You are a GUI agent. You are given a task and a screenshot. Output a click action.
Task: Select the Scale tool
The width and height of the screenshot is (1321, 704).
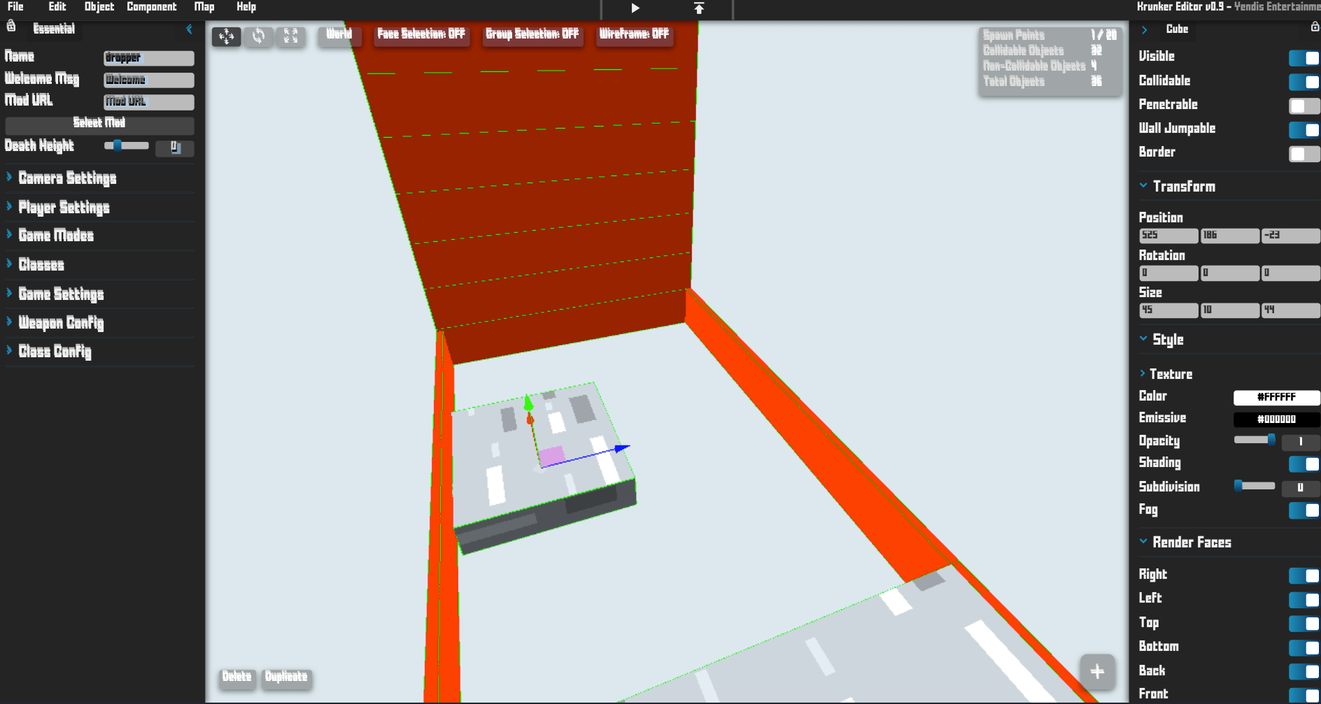[x=291, y=37]
